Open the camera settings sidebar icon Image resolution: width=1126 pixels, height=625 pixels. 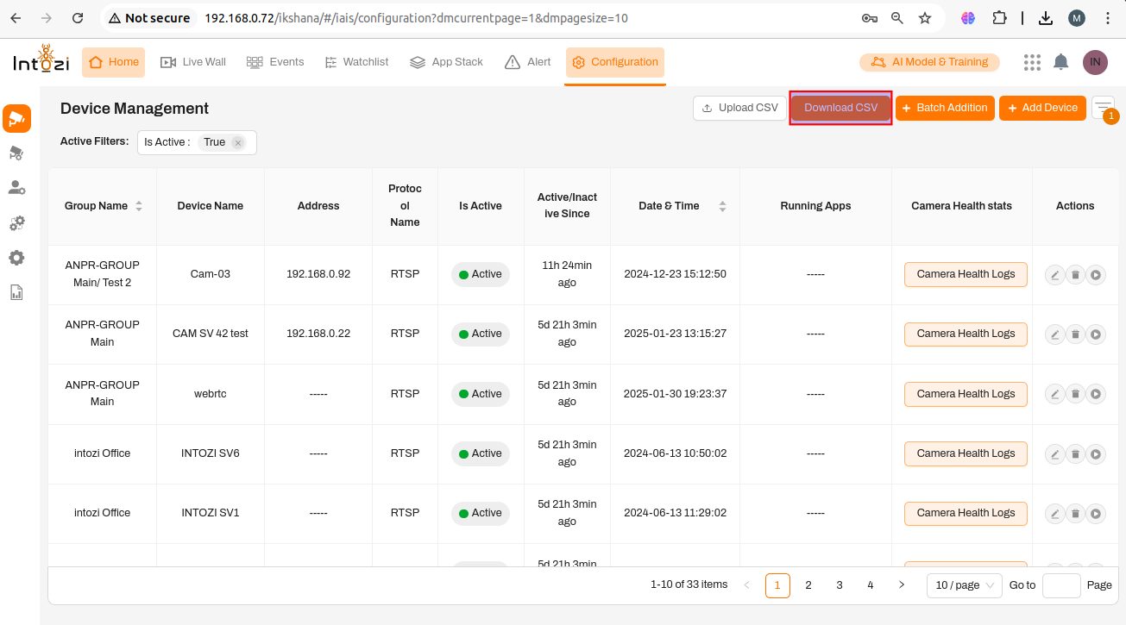[x=16, y=153]
